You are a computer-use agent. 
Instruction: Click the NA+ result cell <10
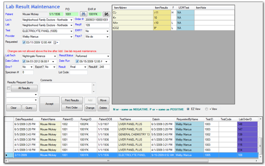(162, 23)
